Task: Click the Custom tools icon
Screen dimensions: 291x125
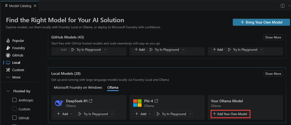Action: (x=8, y=70)
